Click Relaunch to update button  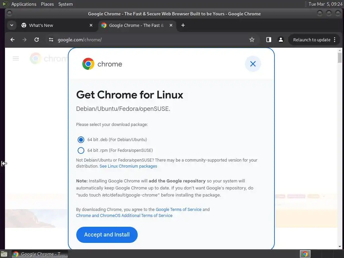pos(311,40)
